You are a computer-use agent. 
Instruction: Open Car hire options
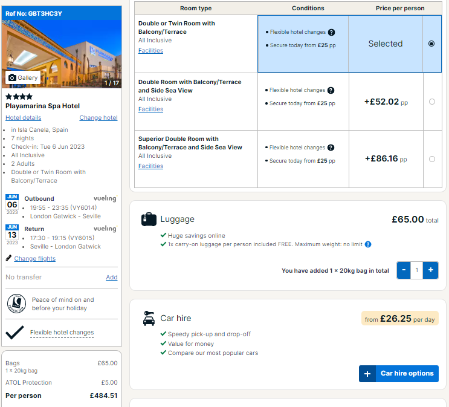coord(399,374)
